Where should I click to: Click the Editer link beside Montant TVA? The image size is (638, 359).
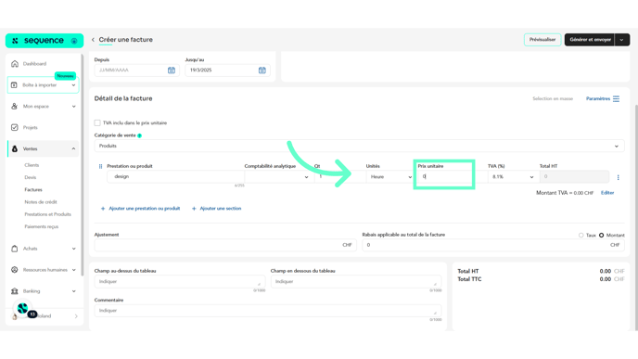click(x=607, y=193)
